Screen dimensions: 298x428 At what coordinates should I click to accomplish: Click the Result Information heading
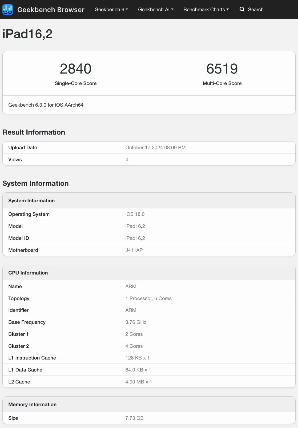34,132
